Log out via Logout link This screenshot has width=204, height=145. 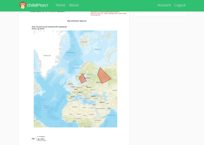coord(180,5)
